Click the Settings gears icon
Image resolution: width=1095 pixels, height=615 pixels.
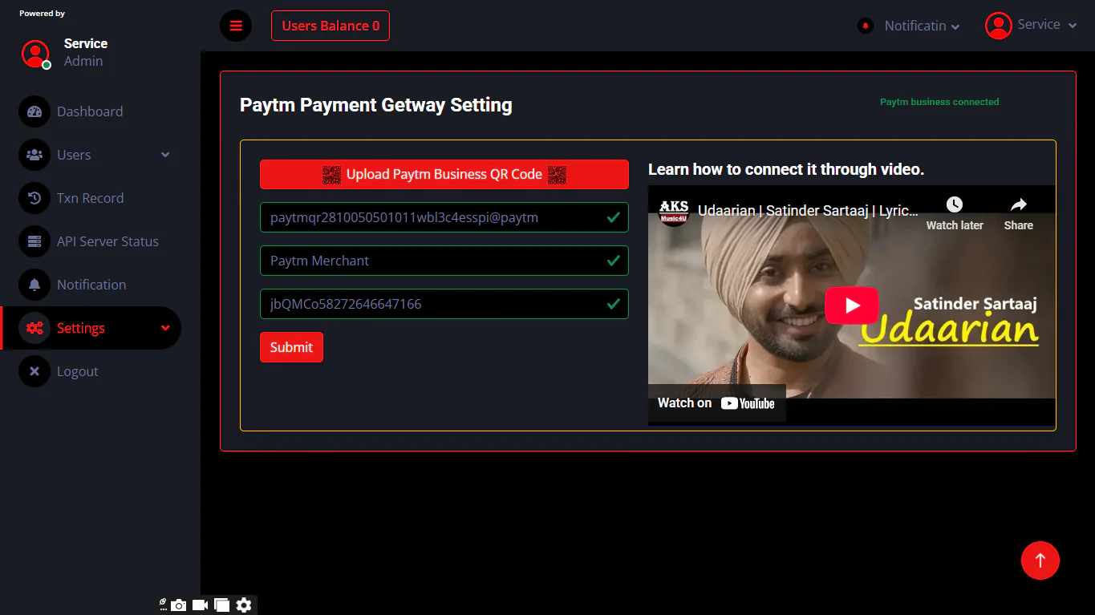34,328
